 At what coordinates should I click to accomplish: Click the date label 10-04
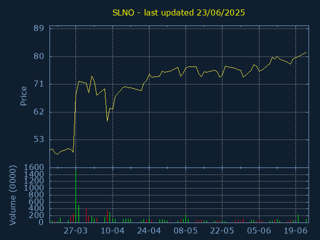click(x=112, y=231)
